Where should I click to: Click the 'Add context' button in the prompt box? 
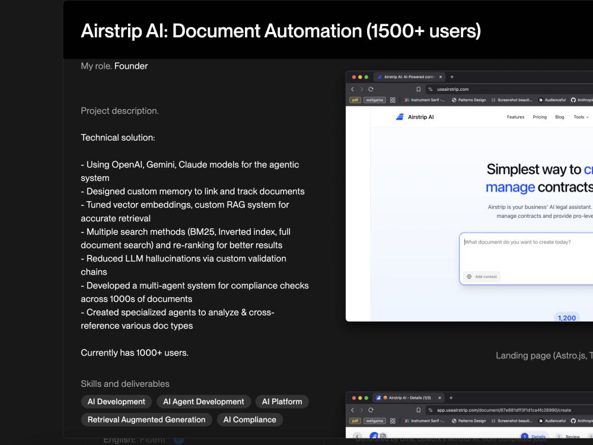click(482, 276)
